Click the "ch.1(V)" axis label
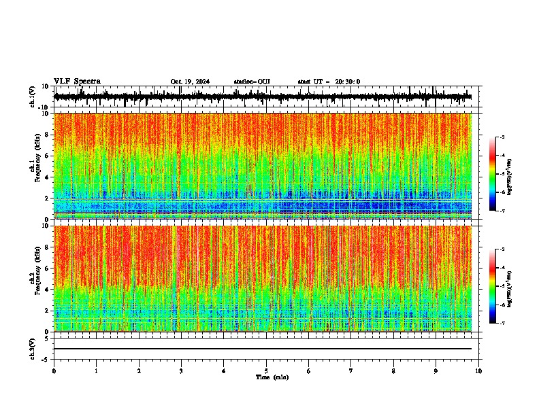This screenshot has width=539, height=416. click(x=33, y=97)
